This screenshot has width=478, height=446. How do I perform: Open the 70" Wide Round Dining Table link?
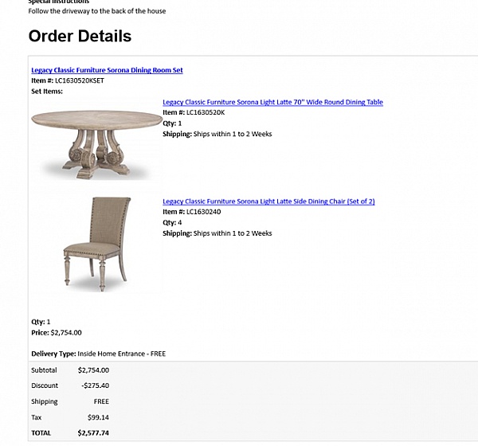point(272,102)
